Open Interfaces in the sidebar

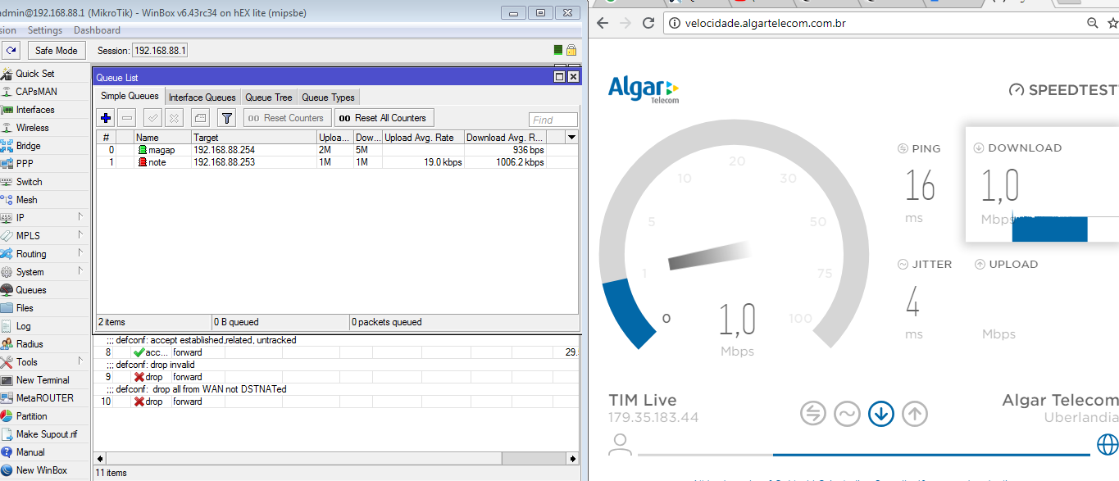pyautogui.click(x=35, y=110)
